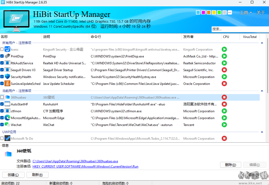Sort by the 发布者 column header
Screen dimensions: 269x185
pos(201,37)
